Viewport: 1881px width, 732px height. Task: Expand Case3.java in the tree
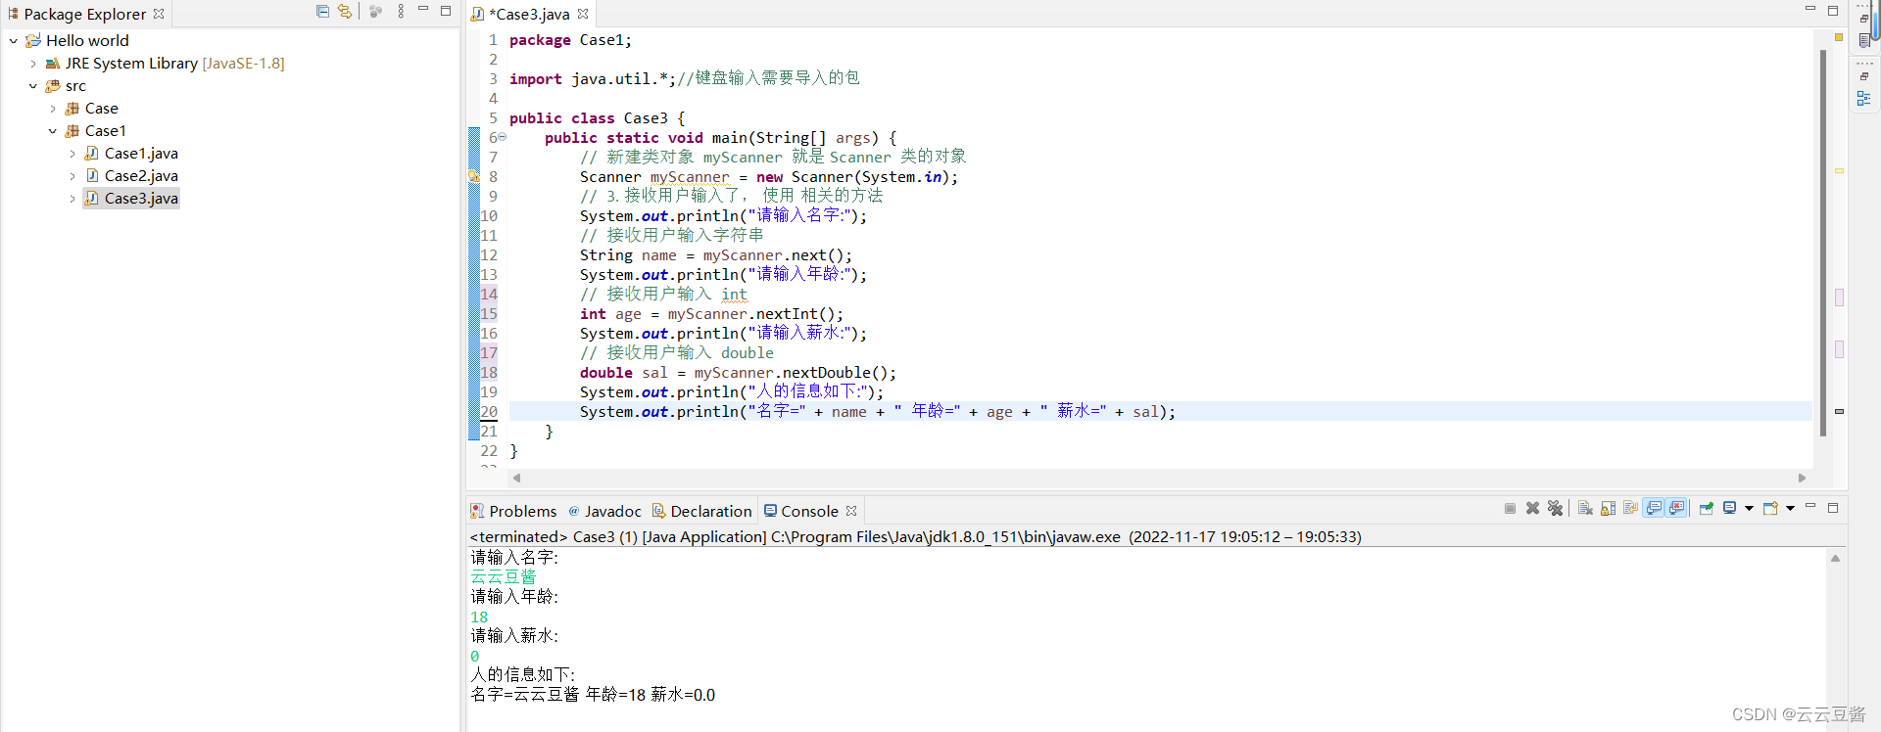pos(72,199)
